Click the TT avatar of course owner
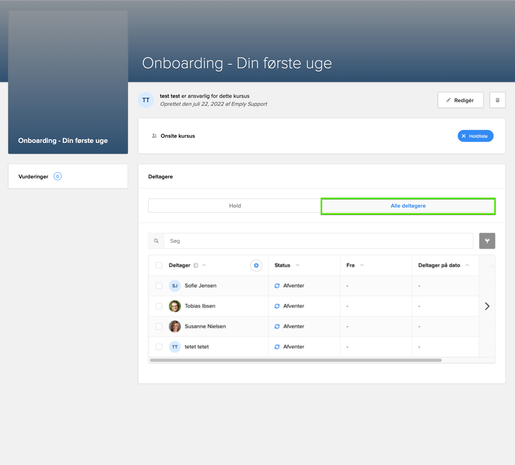Image resolution: width=515 pixels, height=465 pixels. pos(146,100)
